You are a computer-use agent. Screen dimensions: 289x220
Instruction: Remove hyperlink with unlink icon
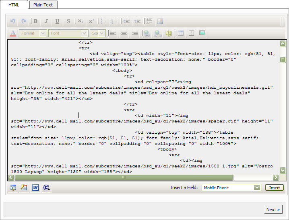(158, 33)
